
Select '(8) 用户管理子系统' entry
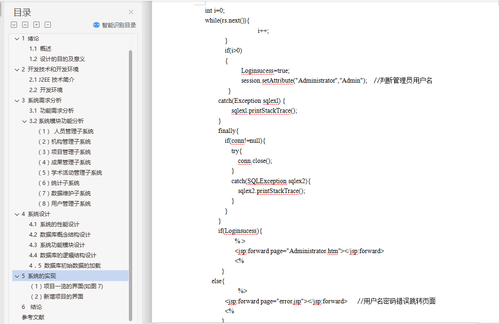tap(64, 204)
